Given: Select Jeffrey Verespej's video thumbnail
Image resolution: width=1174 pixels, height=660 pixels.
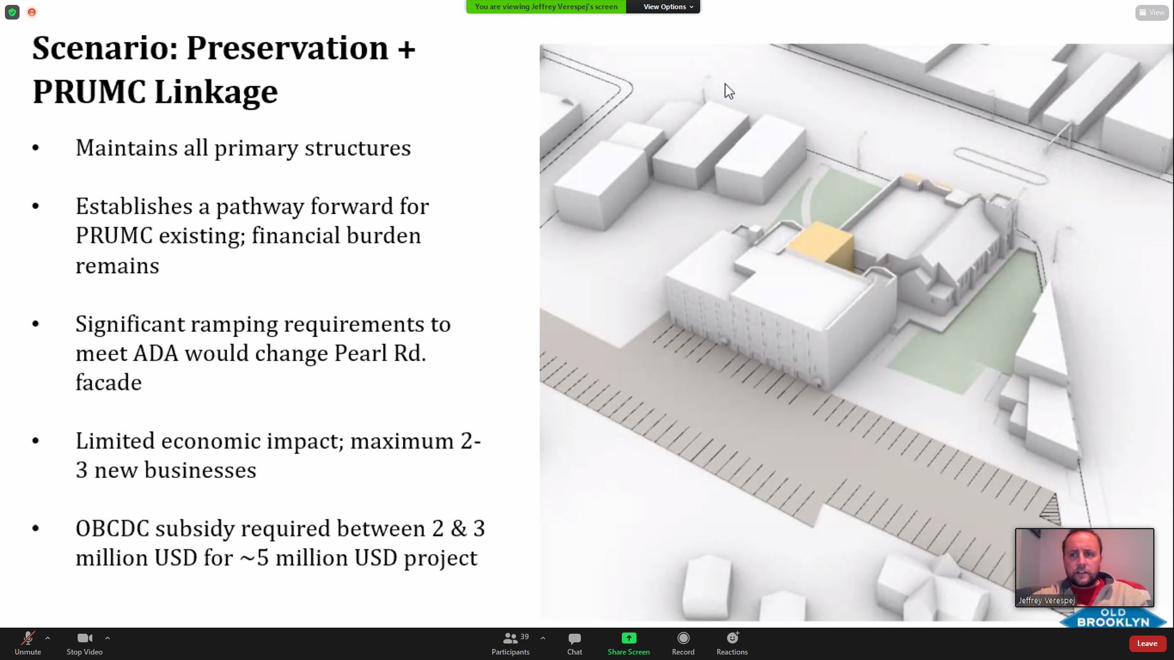Looking at the screenshot, I should [x=1084, y=568].
